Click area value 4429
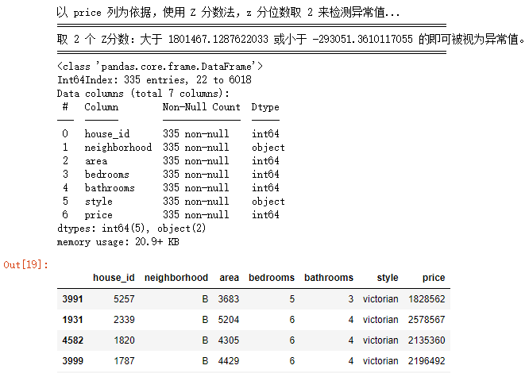525x373 pixels. pyautogui.click(x=229, y=361)
